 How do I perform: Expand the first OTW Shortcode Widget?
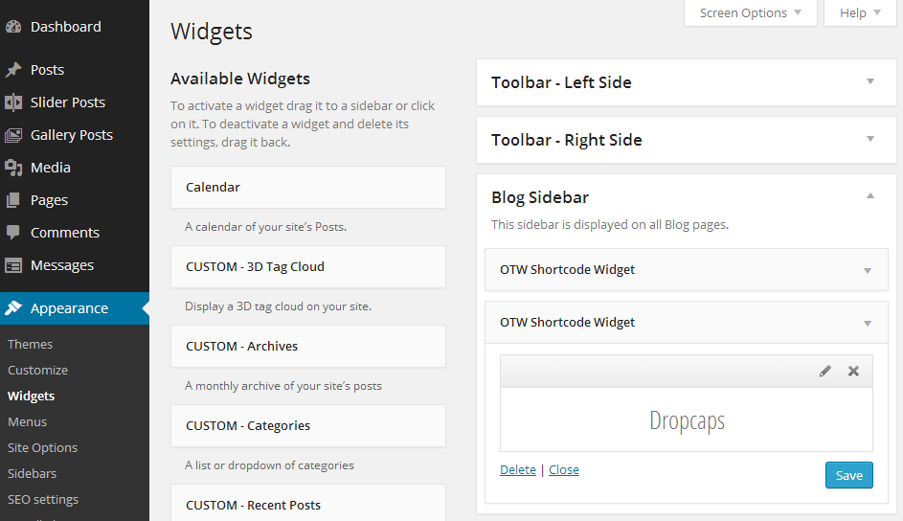868,271
